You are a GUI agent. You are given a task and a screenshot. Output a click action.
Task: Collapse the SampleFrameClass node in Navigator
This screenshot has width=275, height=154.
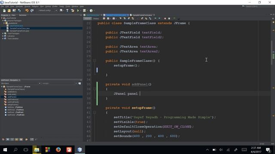tap(2, 86)
